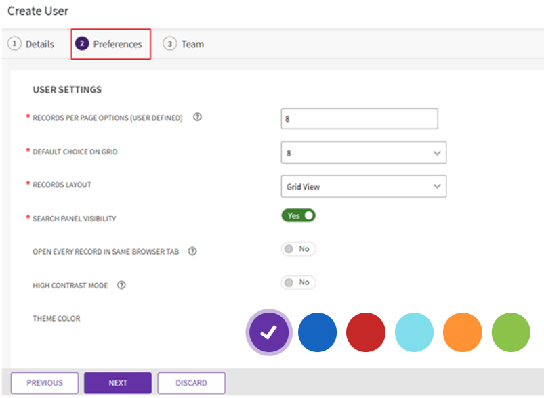This screenshot has height=398, width=544.
Task: Click help icon beside Records Per Page Options
Action: click(x=197, y=117)
